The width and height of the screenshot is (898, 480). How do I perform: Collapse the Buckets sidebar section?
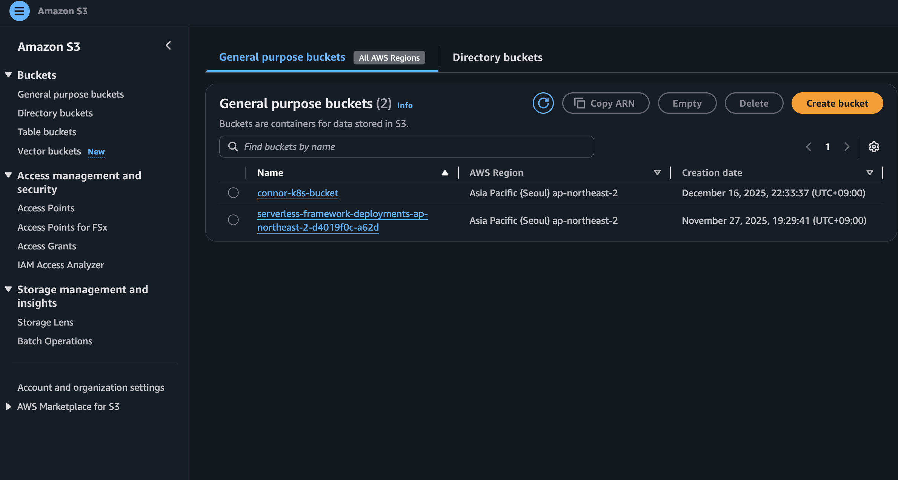(x=8, y=75)
